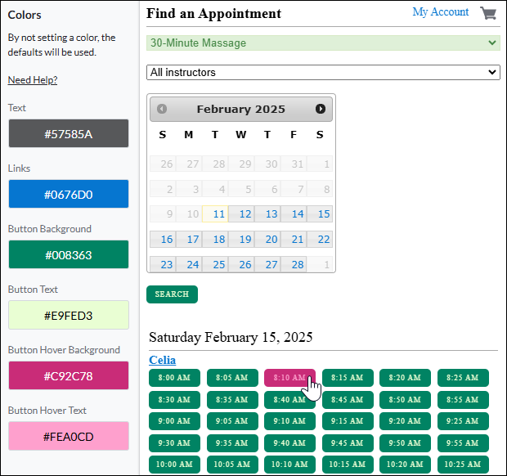Open the Need Help? link

coord(33,80)
